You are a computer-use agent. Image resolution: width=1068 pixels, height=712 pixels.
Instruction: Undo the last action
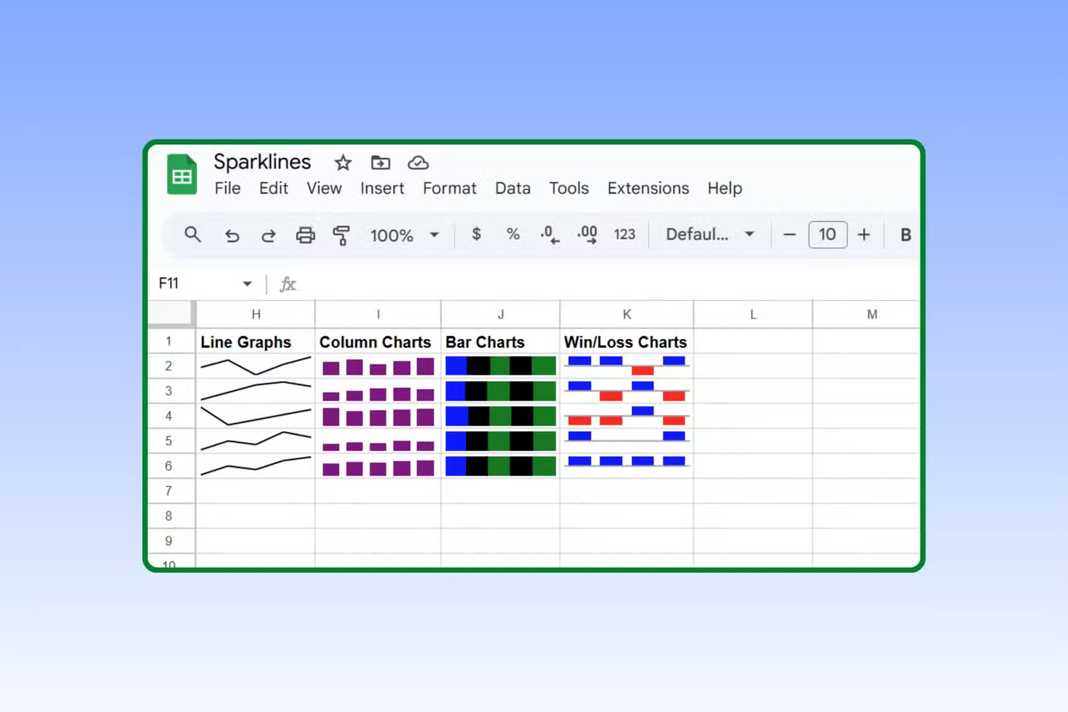[232, 235]
